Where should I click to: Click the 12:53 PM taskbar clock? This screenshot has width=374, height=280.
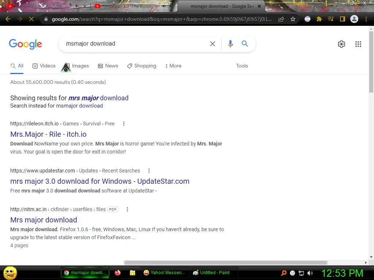(x=342, y=273)
